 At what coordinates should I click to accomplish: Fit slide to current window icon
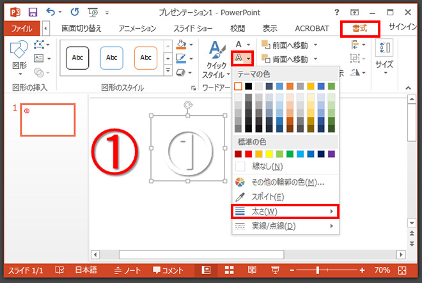click(x=402, y=270)
